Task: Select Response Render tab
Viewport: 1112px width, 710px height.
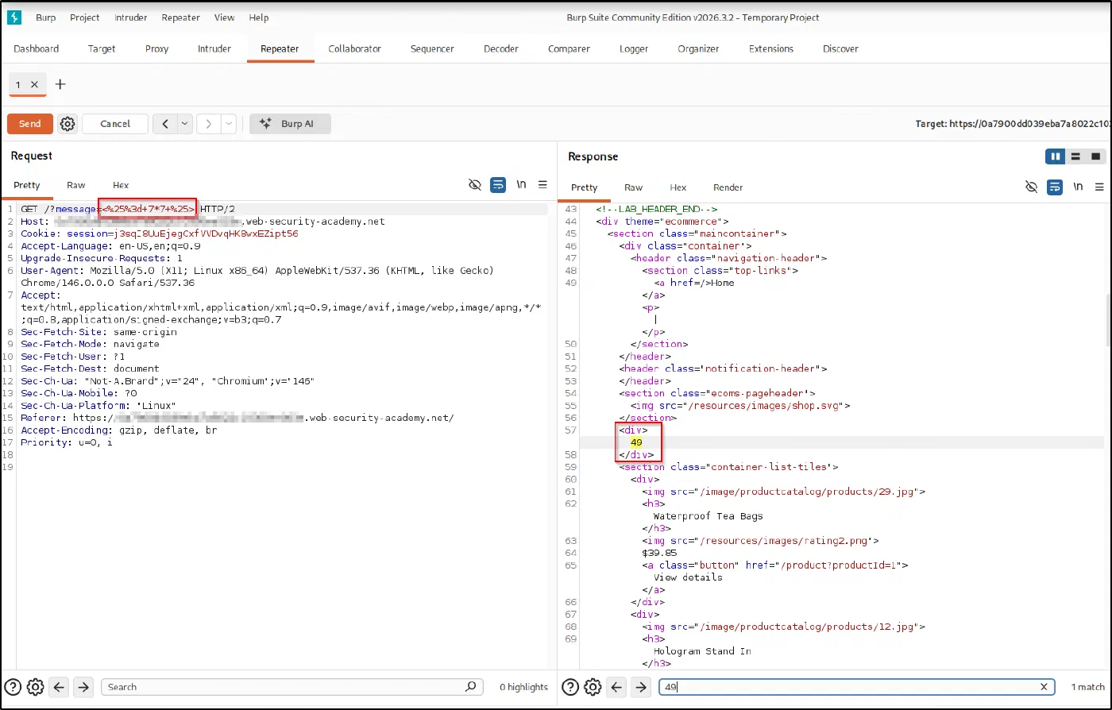Action: click(728, 187)
